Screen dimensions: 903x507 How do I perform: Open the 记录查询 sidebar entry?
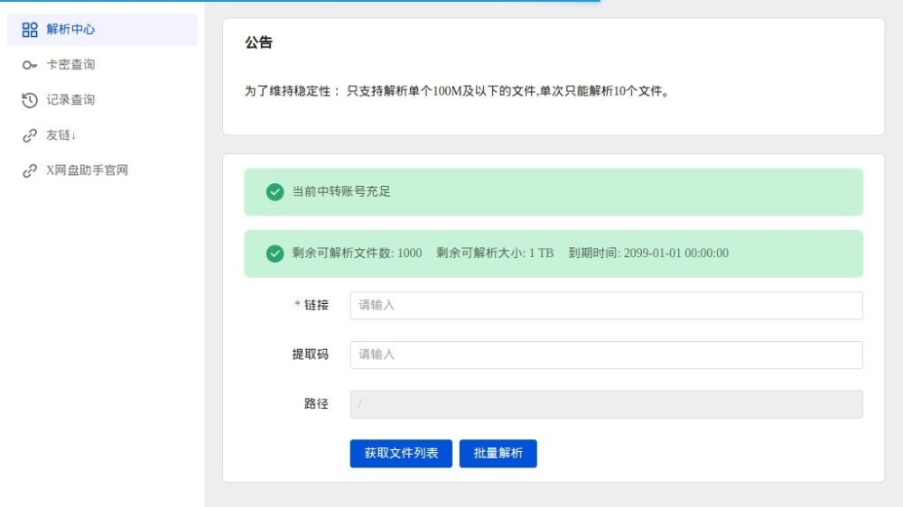70,100
